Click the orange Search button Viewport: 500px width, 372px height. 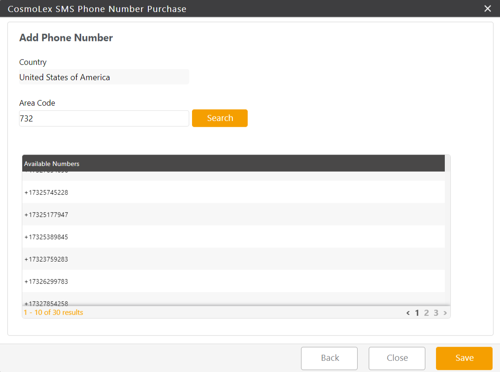coord(219,118)
